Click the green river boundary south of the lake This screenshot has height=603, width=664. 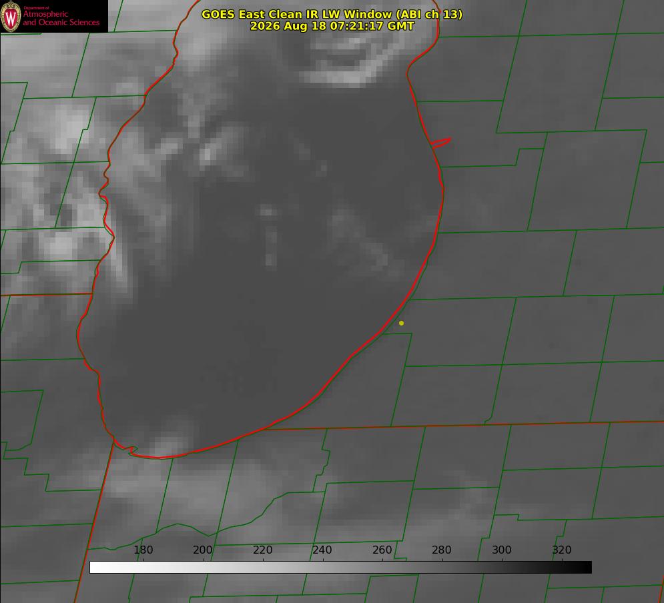point(212,529)
